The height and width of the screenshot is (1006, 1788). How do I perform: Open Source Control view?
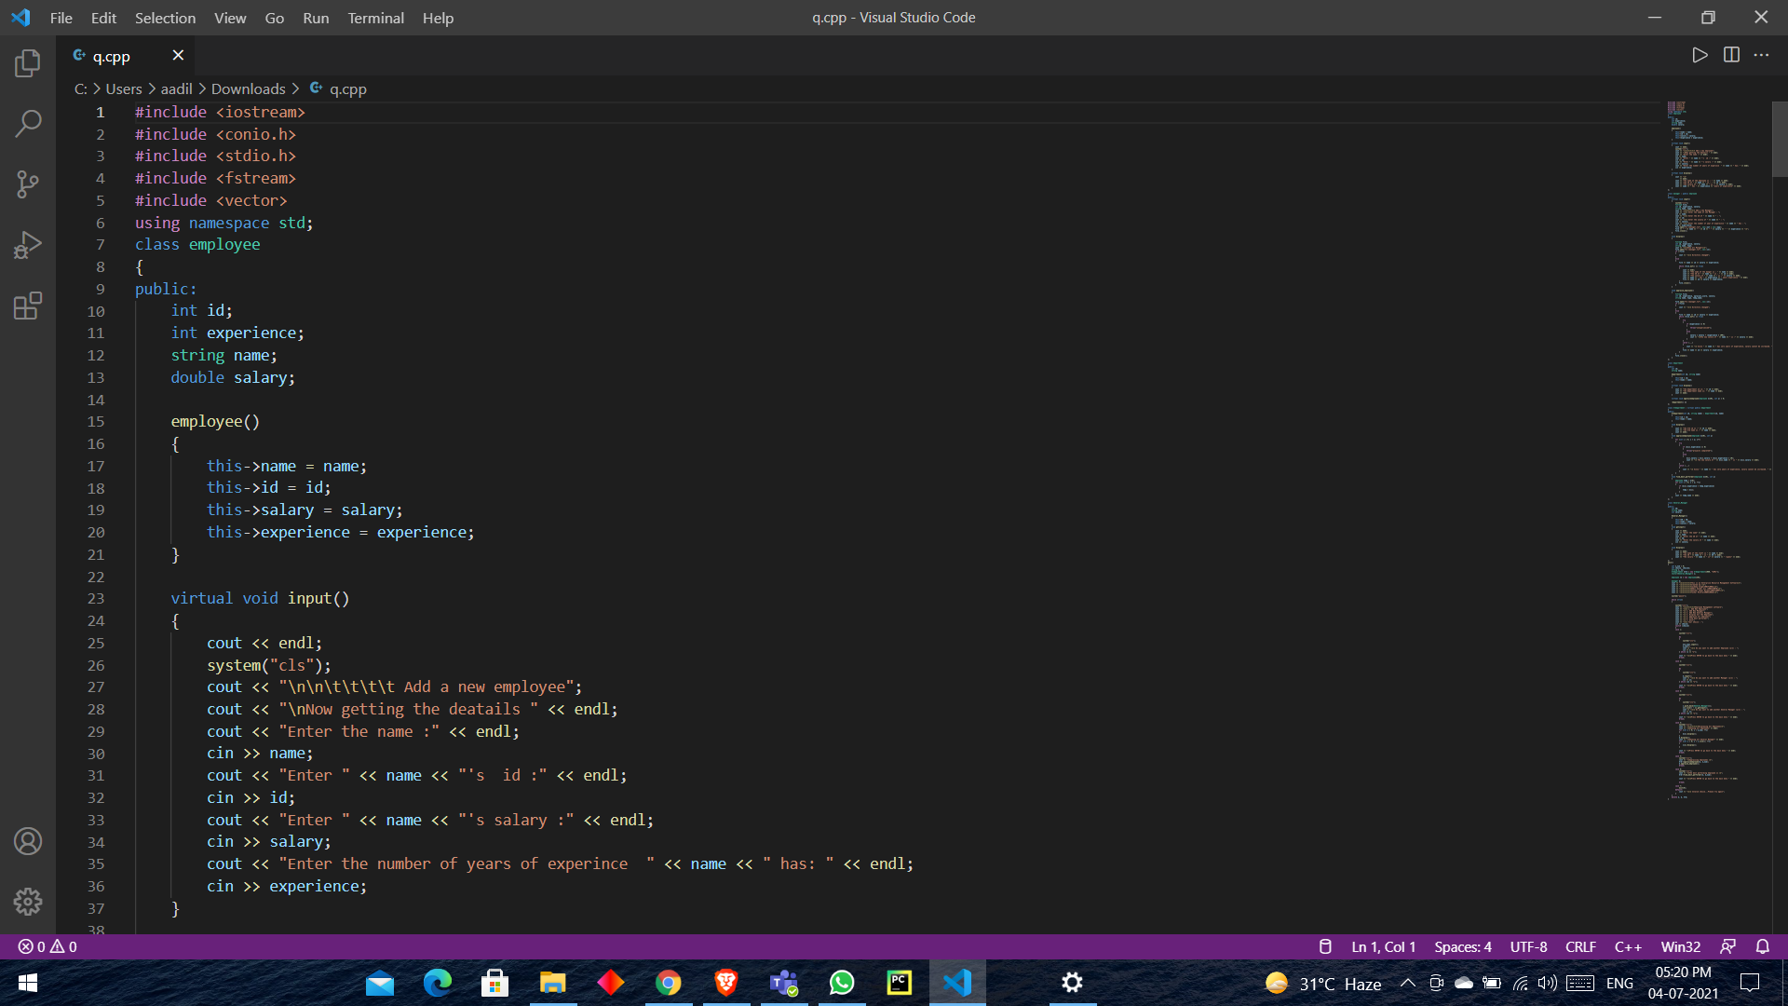tap(28, 184)
